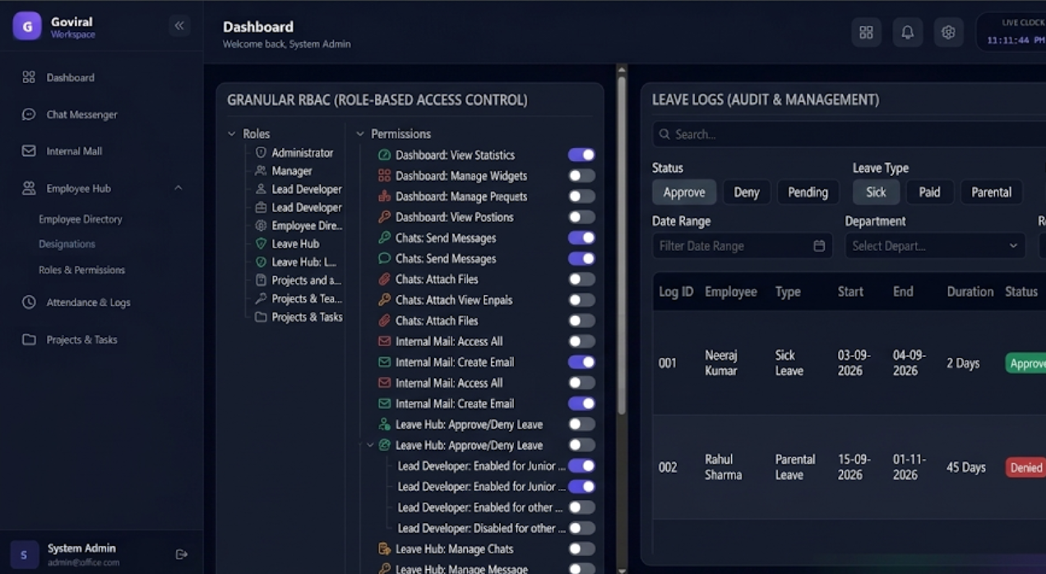1046x574 pixels.
Task: Click the Dashboard: View Statistics icon
Action: (x=384, y=155)
